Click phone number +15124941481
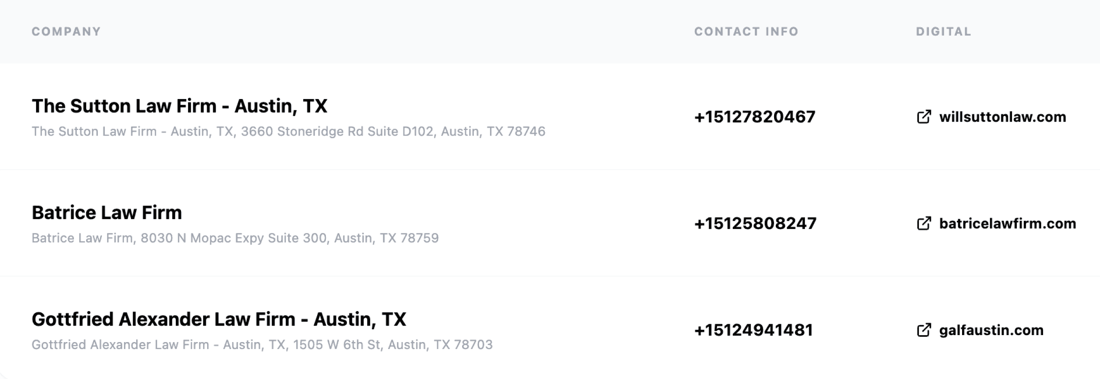The height and width of the screenshot is (379, 1100). click(753, 330)
